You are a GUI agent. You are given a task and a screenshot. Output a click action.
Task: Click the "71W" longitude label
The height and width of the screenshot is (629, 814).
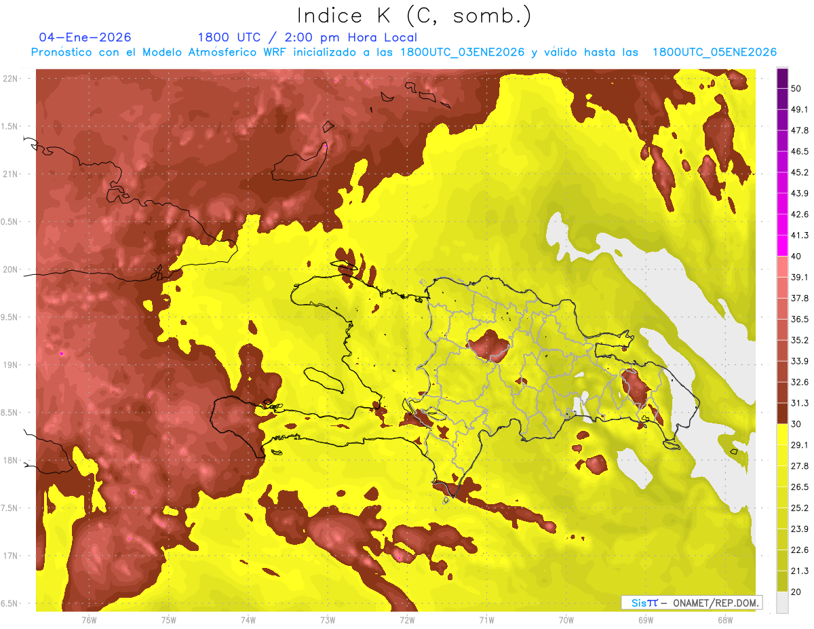click(x=486, y=620)
